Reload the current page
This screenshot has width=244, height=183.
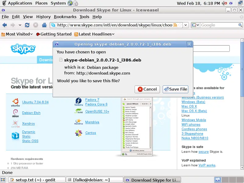click(27, 25)
